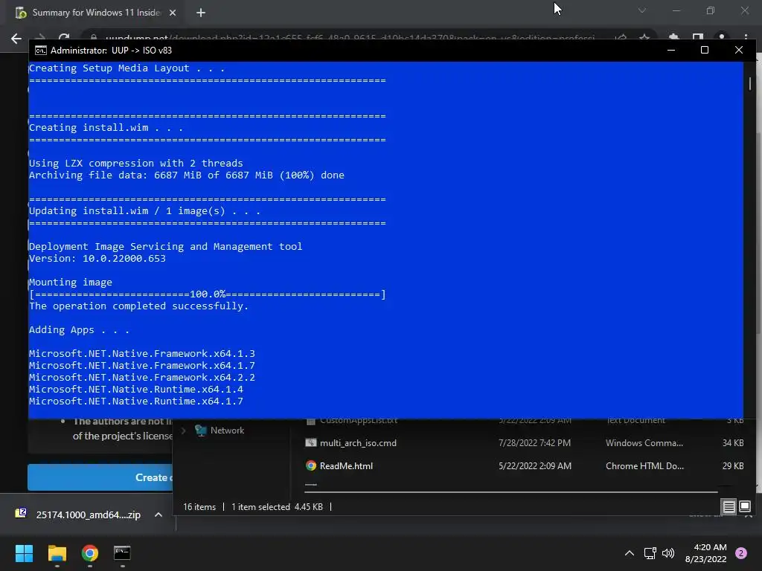Open the console window system menu icon
The height and width of the screenshot is (571, 762).
coord(41,51)
